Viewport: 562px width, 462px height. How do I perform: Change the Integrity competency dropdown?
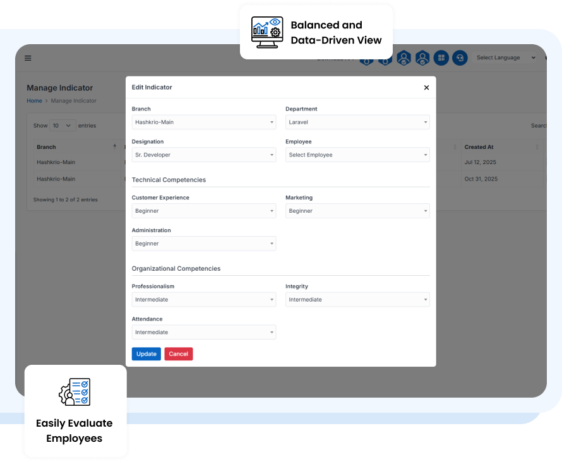coord(357,300)
